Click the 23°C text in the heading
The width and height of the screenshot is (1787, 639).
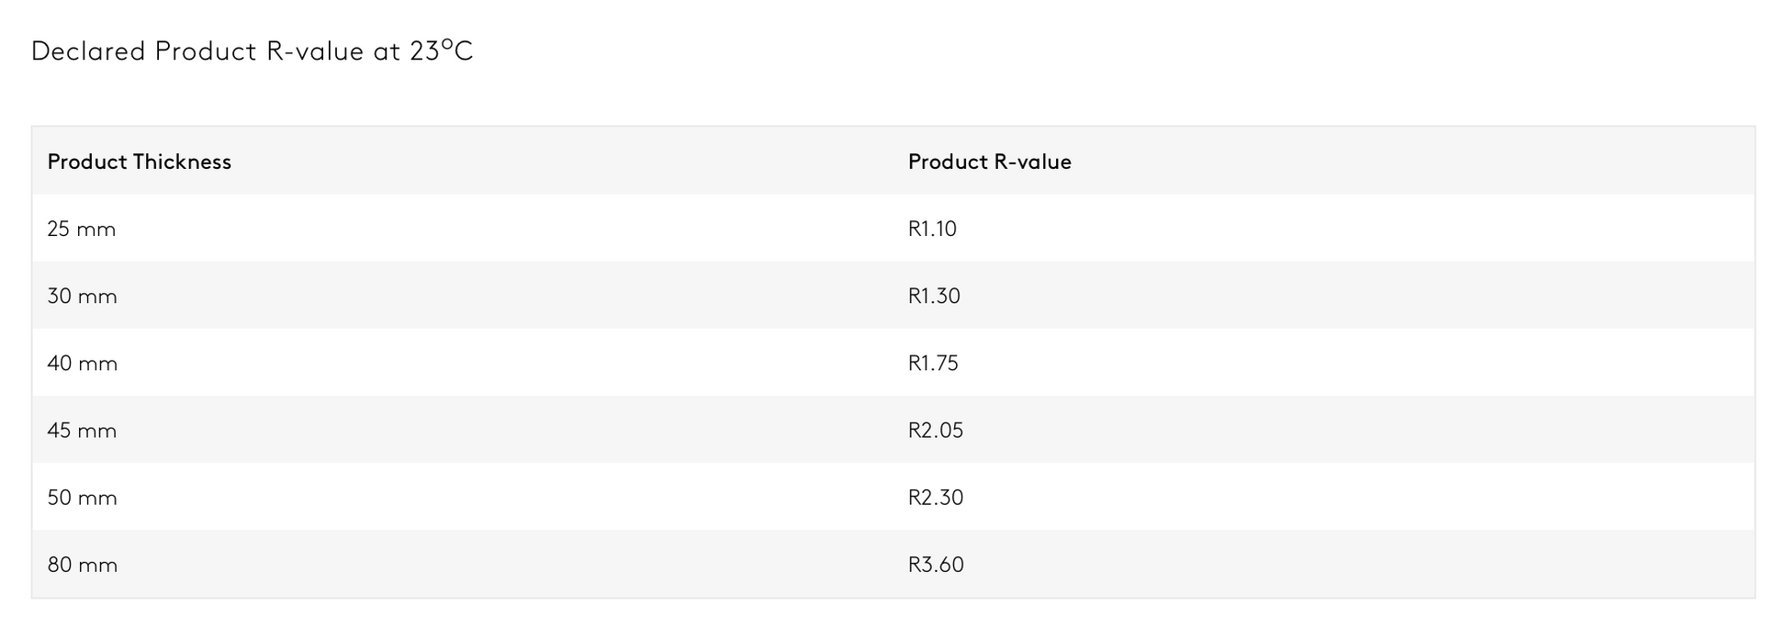click(x=441, y=51)
